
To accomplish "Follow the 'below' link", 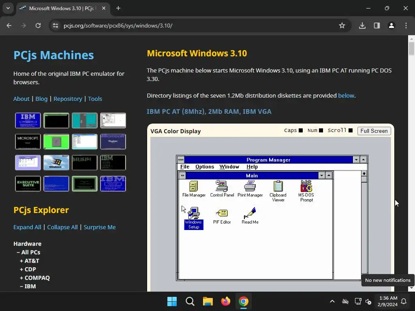I will (x=346, y=96).
